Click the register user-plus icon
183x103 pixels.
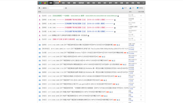130,8
